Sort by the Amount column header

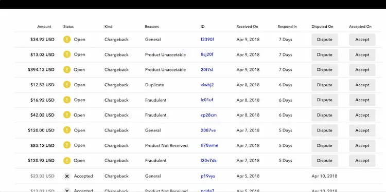click(44, 27)
